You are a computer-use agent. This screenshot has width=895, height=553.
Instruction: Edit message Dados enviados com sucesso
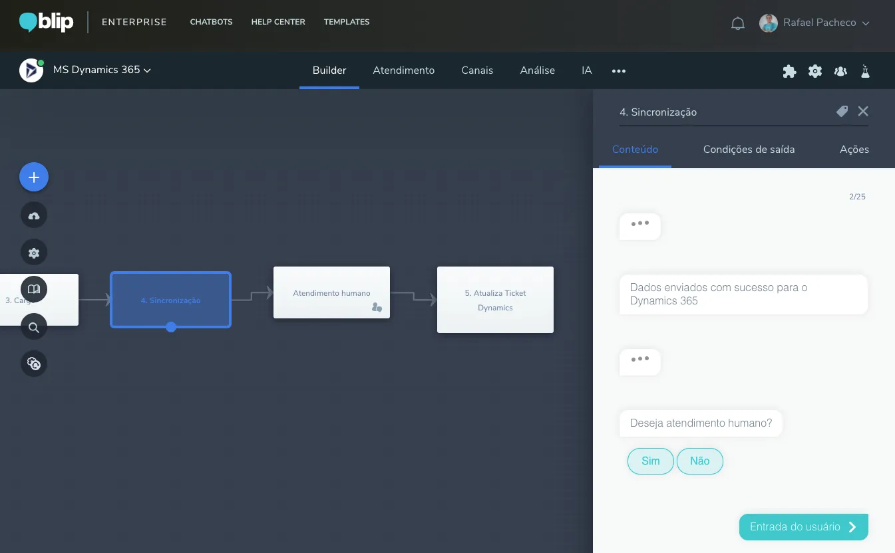point(743,294)
